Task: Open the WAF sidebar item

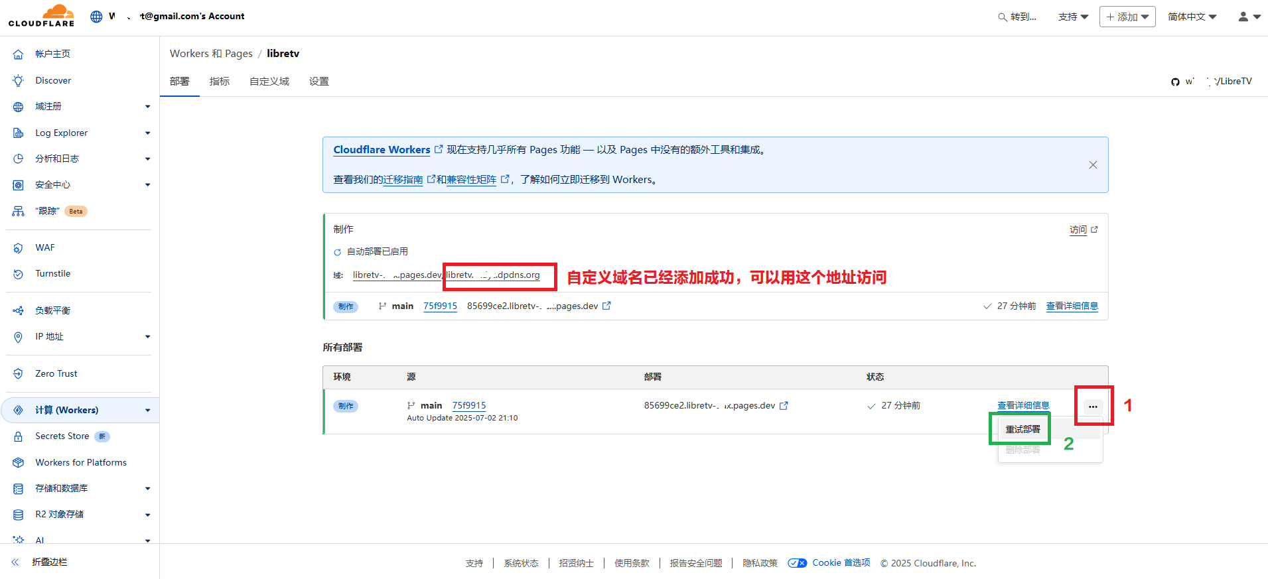Action: click(x=45, y=248)
